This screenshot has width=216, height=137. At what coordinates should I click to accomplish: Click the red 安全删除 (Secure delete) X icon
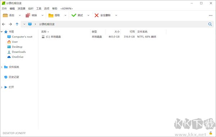(96, 15)
